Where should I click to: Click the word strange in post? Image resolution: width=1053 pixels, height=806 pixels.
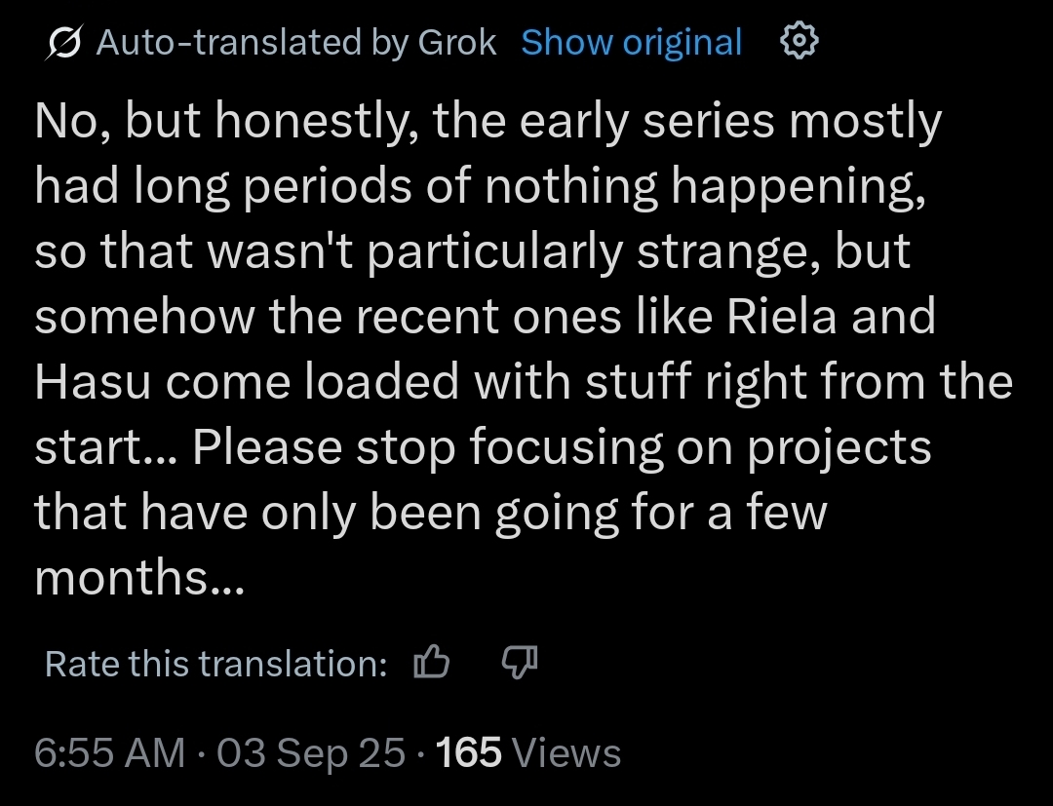(728, 251)
